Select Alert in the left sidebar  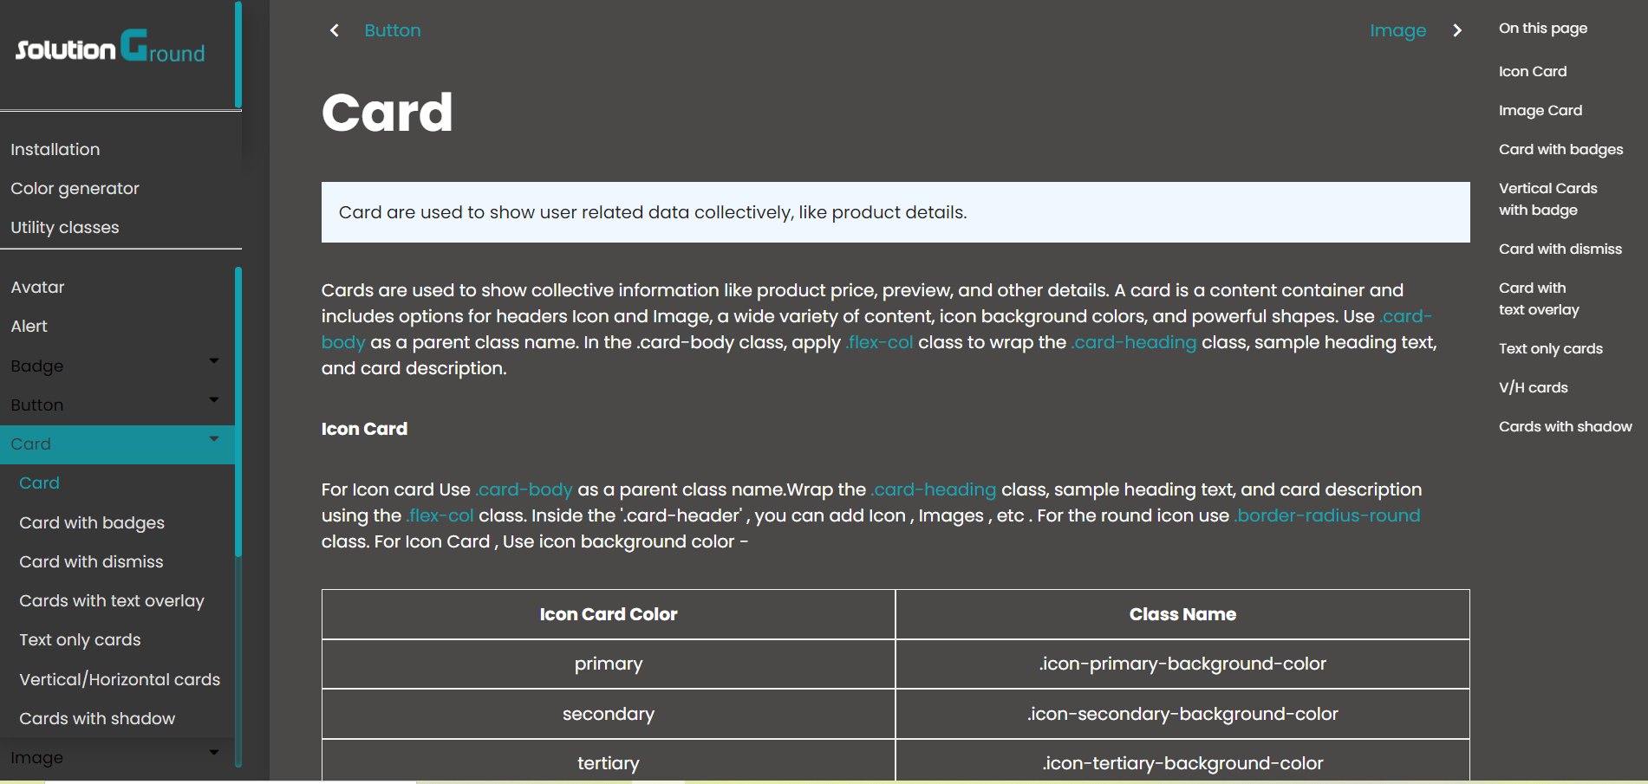coord(29,326)
